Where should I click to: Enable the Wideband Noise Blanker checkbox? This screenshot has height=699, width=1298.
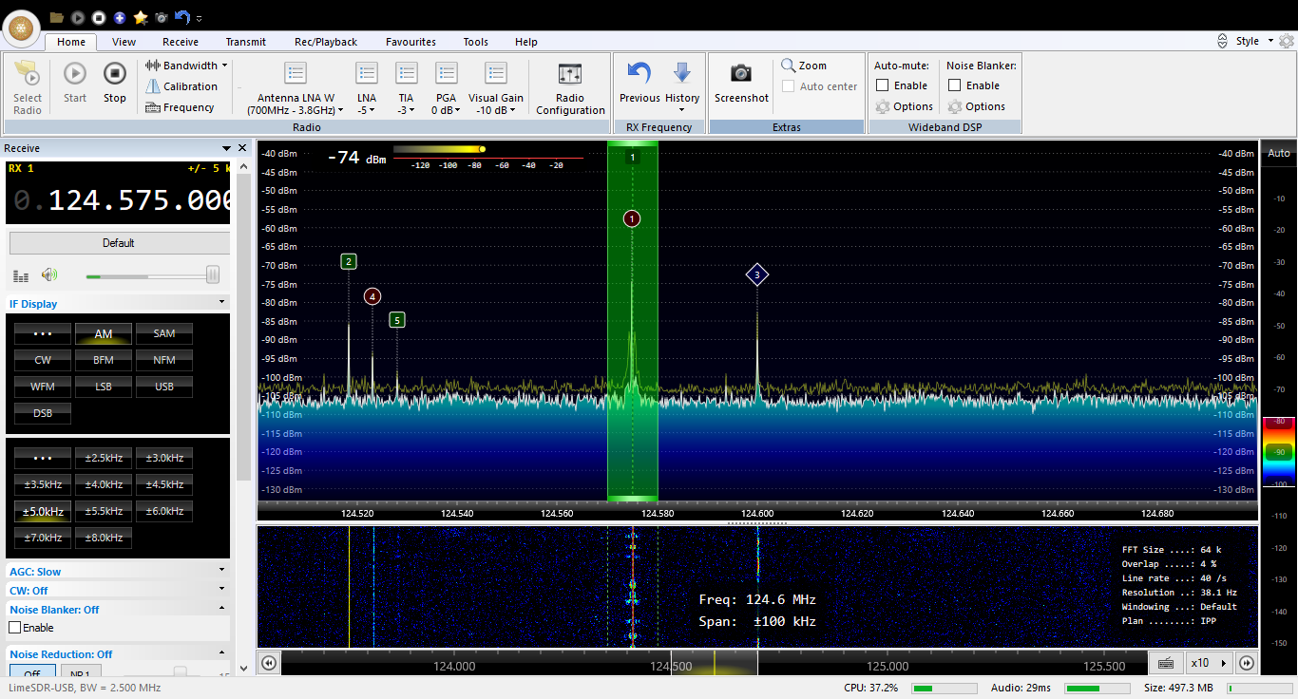point(954,85)
